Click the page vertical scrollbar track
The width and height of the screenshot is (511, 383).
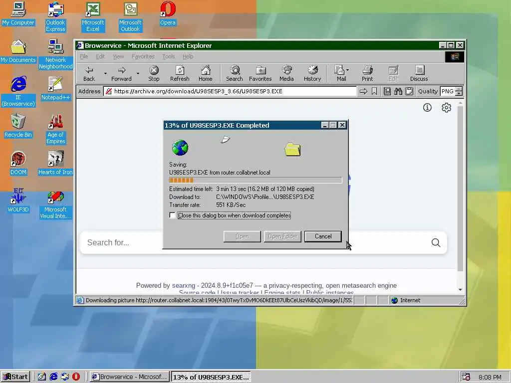coord(460,195)
